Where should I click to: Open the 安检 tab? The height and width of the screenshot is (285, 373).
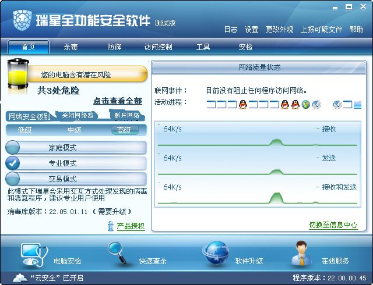(245, 47)
